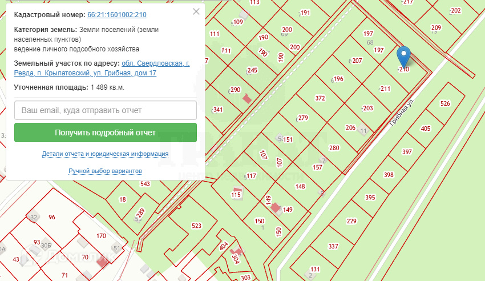The height and width of the screenshot is (281, 485).
Task: Select plot label 290 on map
Action: (x=236, y=90)
